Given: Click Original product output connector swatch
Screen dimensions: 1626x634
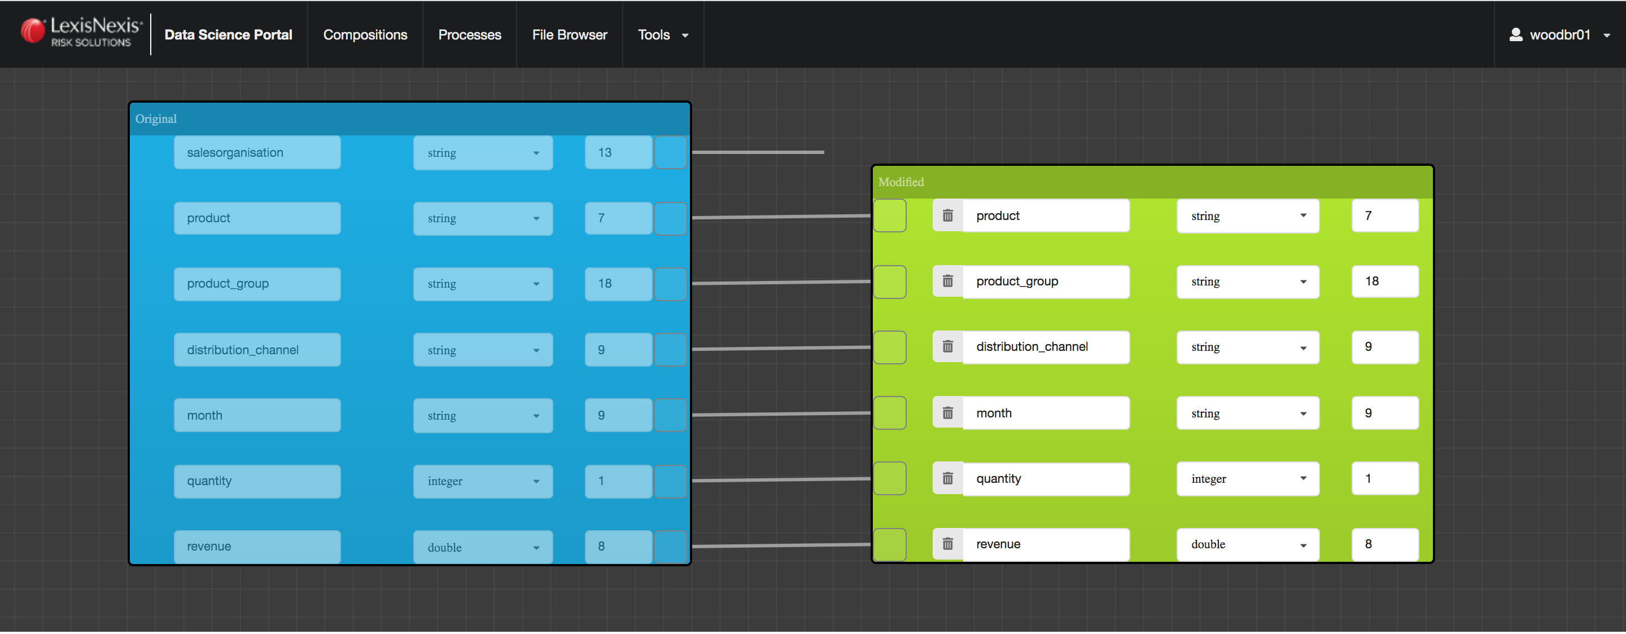Looking at the screenshot, I should coord(670,218).
